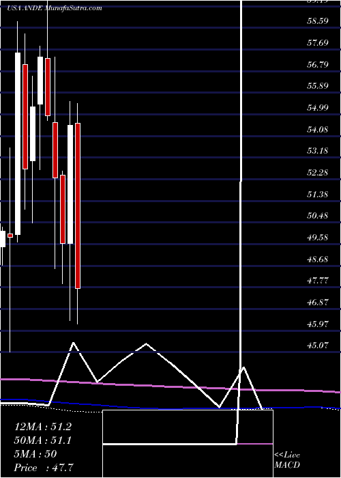Click the 50.48 price axis label
The height and width of the screenshot is (478, 341).
[x=318, y=216]
